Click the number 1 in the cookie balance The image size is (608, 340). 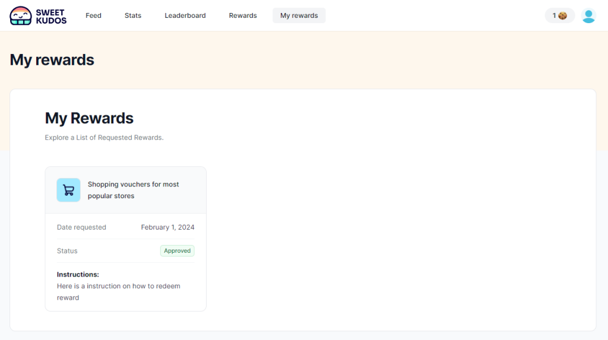tap(555, 15)
